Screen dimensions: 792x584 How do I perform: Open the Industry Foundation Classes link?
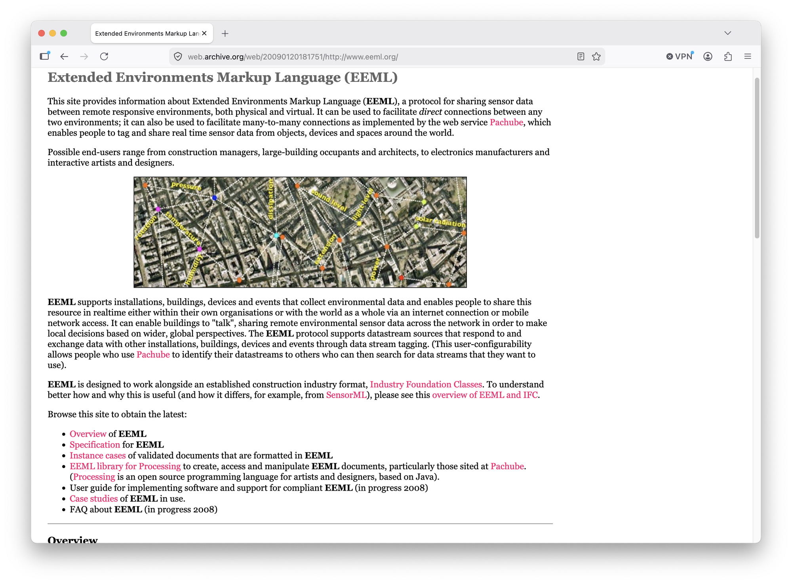(426, 385)
